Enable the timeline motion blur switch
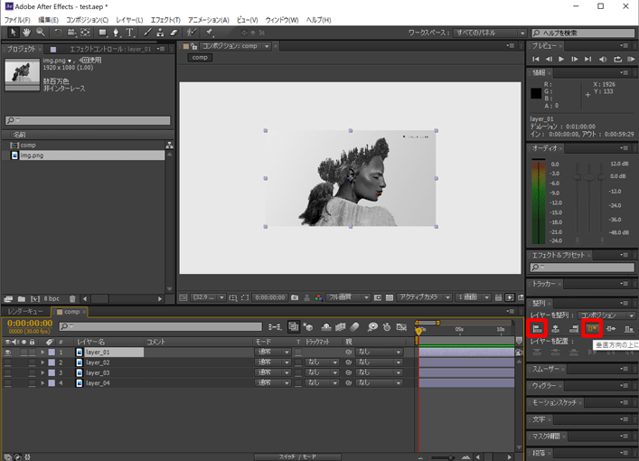This screenshot has height=461, width=639. click(x=354, y=327)
